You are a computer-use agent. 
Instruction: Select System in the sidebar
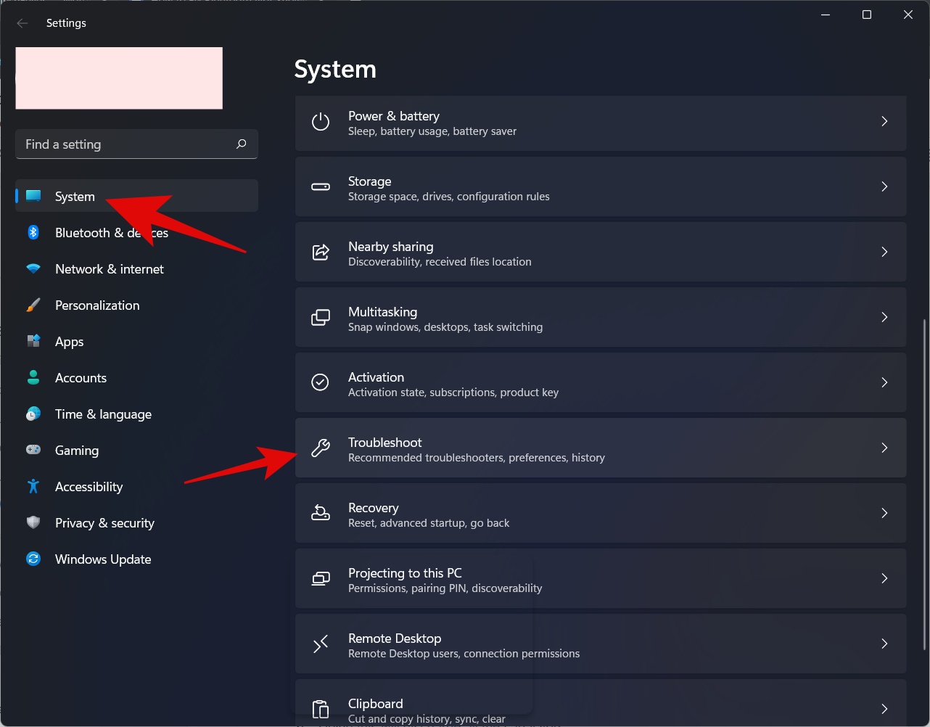[x=136, y=196]
